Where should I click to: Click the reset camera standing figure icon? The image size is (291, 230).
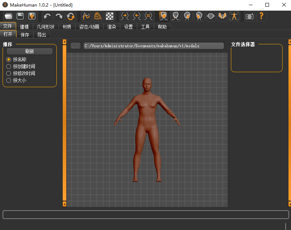(234, 16)
